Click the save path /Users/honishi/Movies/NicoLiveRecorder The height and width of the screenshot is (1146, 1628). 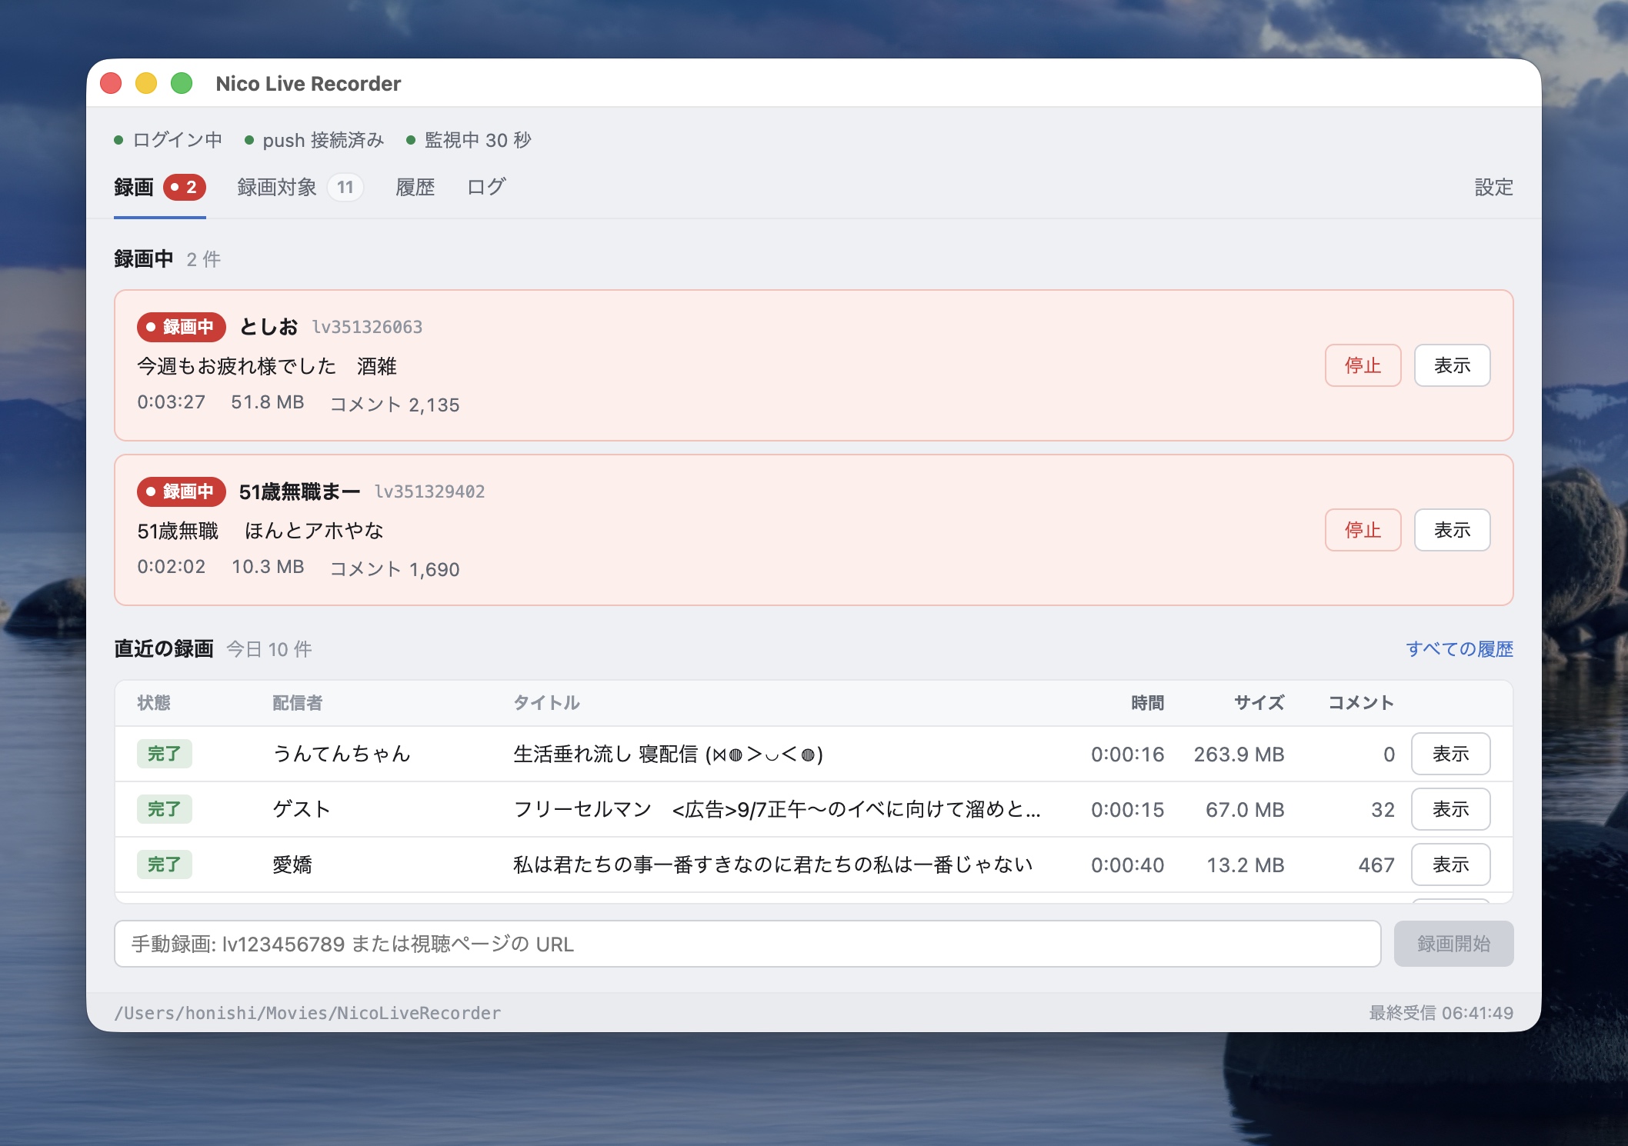(308, 1013)
